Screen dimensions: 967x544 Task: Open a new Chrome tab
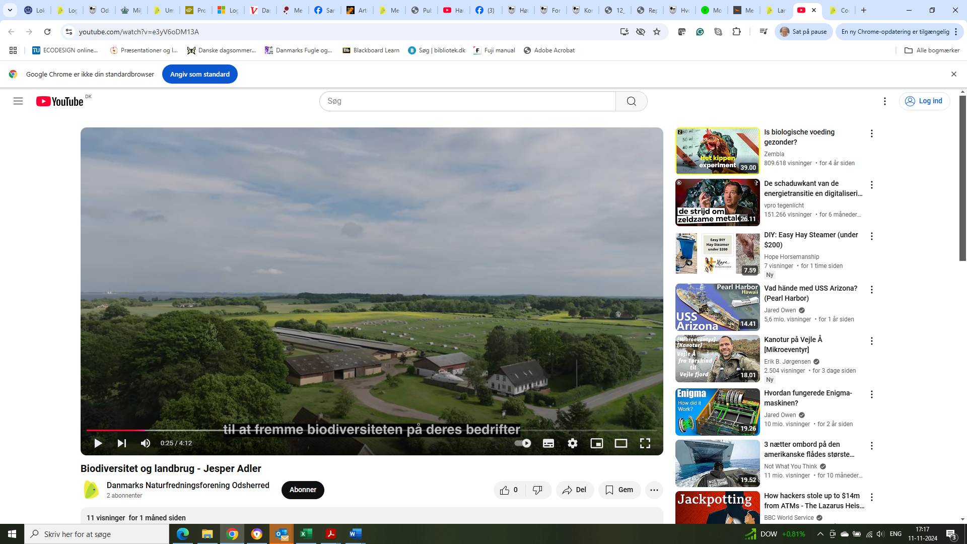(864, 10)
